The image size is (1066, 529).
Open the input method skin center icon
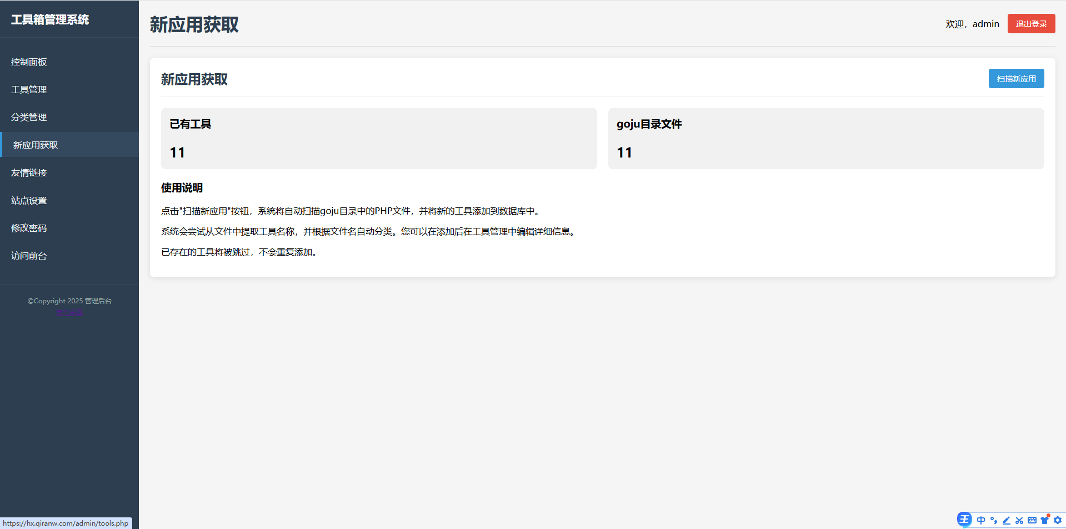pyautogui.click(x=1044, y=521)
